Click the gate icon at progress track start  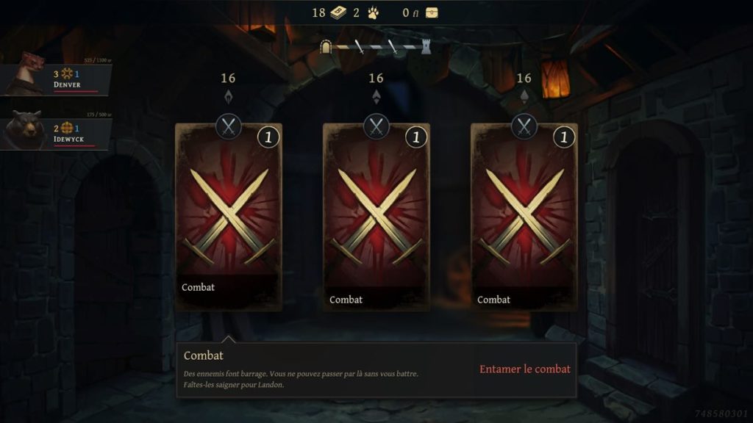coord(326,46)
